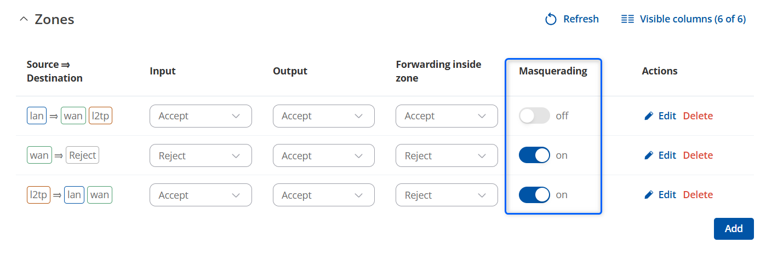Screen dimensions: 766x254
Task: Enable masquerading for the lan zone
Action: pos(534,116)
